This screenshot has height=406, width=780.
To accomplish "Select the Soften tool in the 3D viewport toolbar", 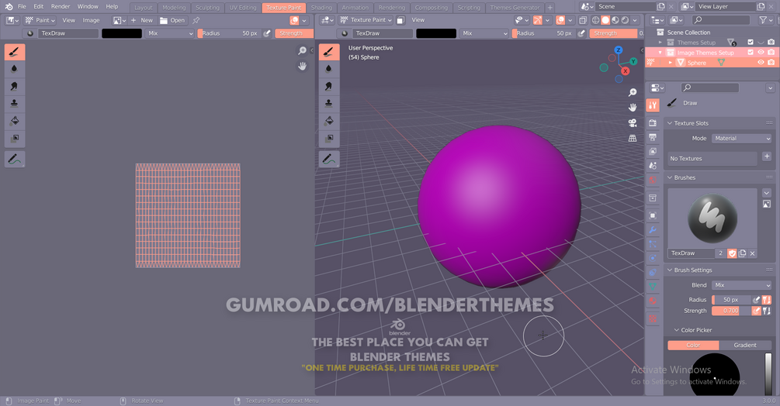I will (x=329, y=68).
